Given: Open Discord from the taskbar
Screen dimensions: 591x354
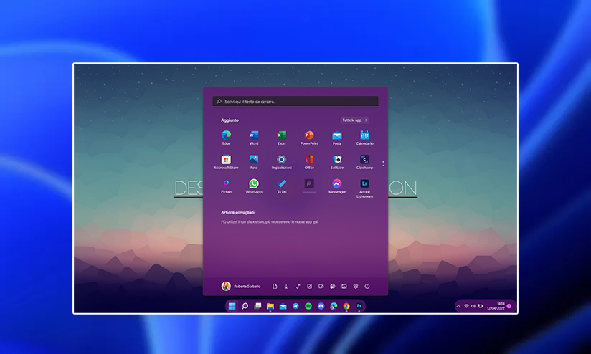Looking at the screenshot, I should (x=321, y=306).
